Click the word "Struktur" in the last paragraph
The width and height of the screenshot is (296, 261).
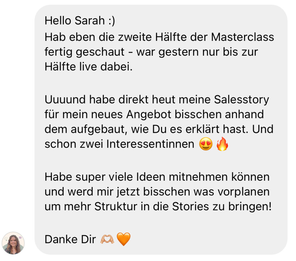116,206
